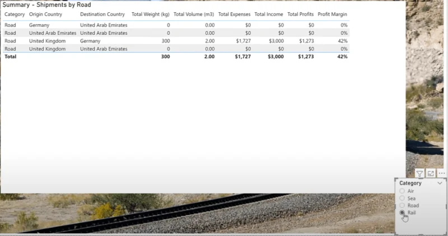The image size is (448, 236).
Task: Sort by Profit Margin column header
Action: 332,15
